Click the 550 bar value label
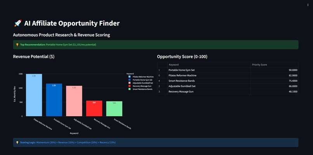 94,103
